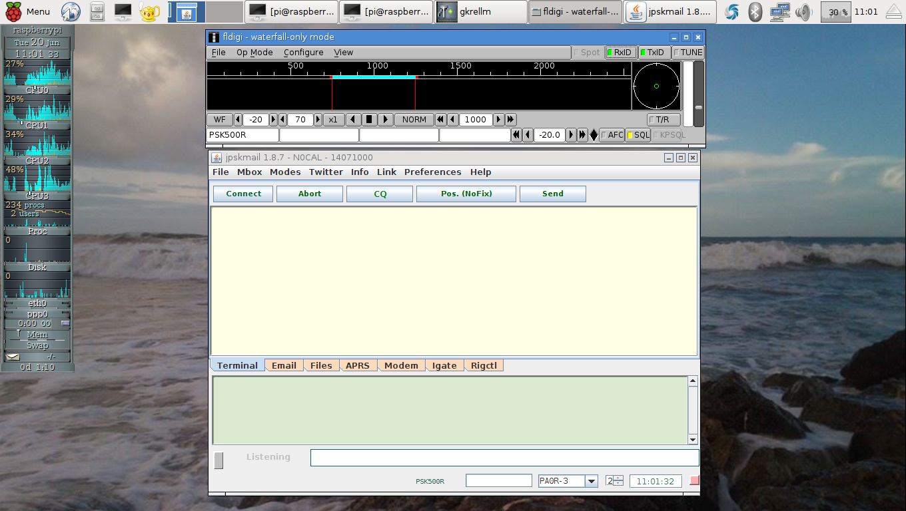Click the CQ button

[x=380, y=194]
